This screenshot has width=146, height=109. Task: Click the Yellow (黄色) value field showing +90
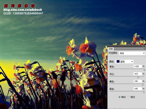click(138, 81)
